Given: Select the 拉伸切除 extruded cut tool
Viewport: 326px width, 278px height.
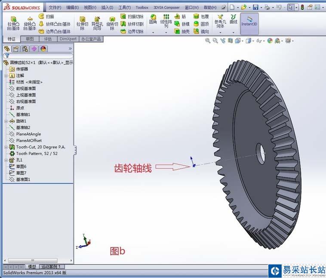Looking at the screenshot, I should click(82, 23).
